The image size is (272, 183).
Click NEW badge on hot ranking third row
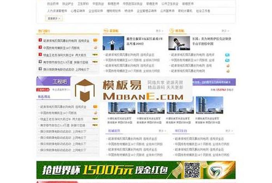pyautogui.click(x=95, y=55)
